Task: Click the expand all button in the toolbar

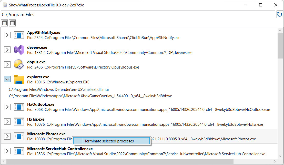Action: [4, 23]
